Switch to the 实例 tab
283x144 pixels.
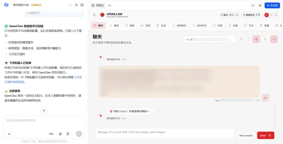click(145, 26)
